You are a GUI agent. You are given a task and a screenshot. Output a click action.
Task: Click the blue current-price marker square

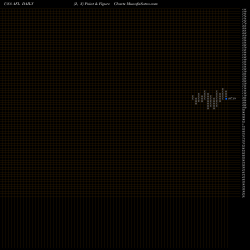pos(226,98)
